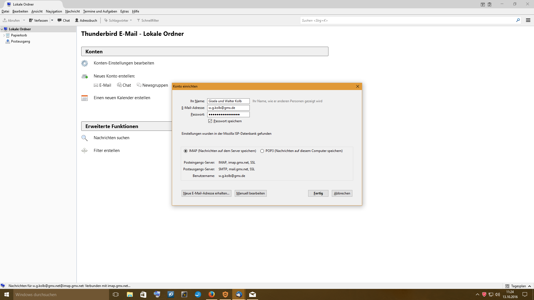Expand the Papierkorb folder tree arrow

(4, 35)
